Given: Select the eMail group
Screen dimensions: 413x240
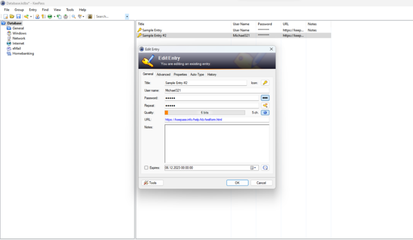Looking at the screenshot, I should pos(17,48).
